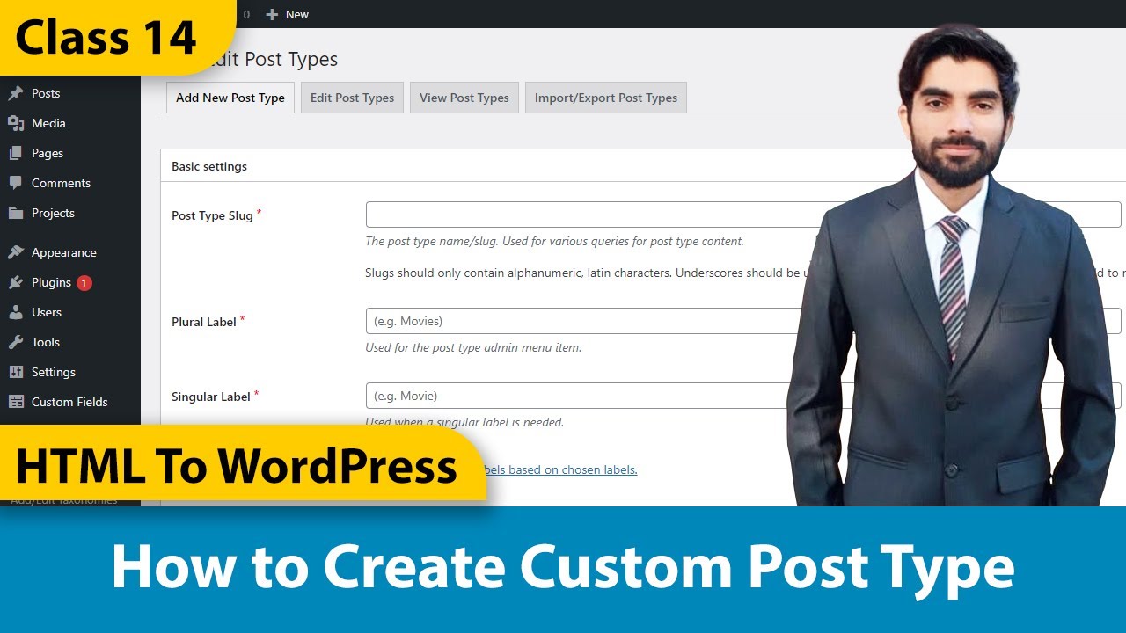Switch to the Edit Post Types tab
This screenshot has width=1126, height=633.
coord(352,98)
